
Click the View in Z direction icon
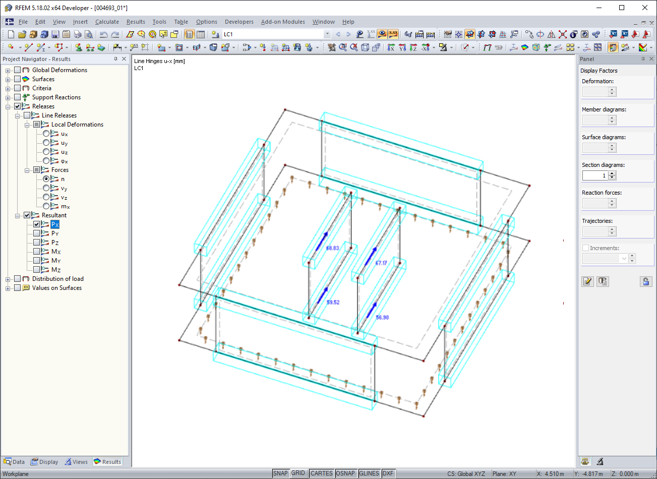tap(413, 47)
